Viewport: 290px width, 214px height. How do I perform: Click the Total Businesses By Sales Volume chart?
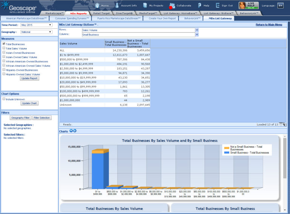(114, 208)
